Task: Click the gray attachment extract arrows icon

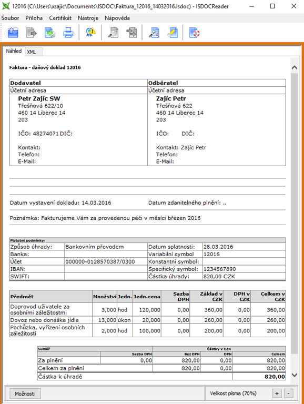Action: 131,33
